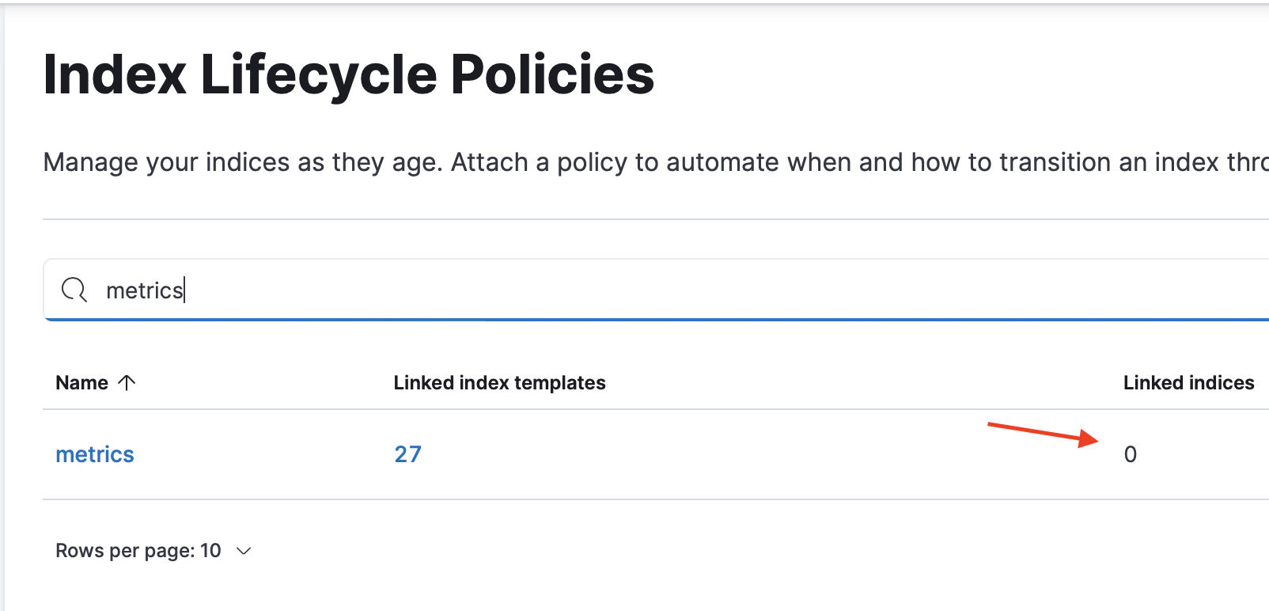The height and width of the screenshot is (611, 1269).
Task: Click the Linked indices column header
Action: coord(1188,383)
